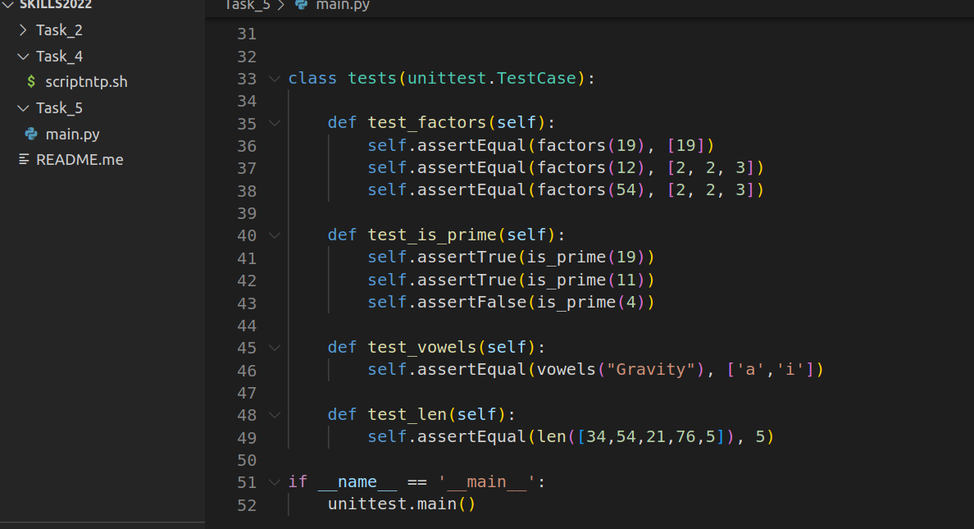Open main.py from the explorer tree
Viewport: 974px width, 529px height.
tap(73, 135)
